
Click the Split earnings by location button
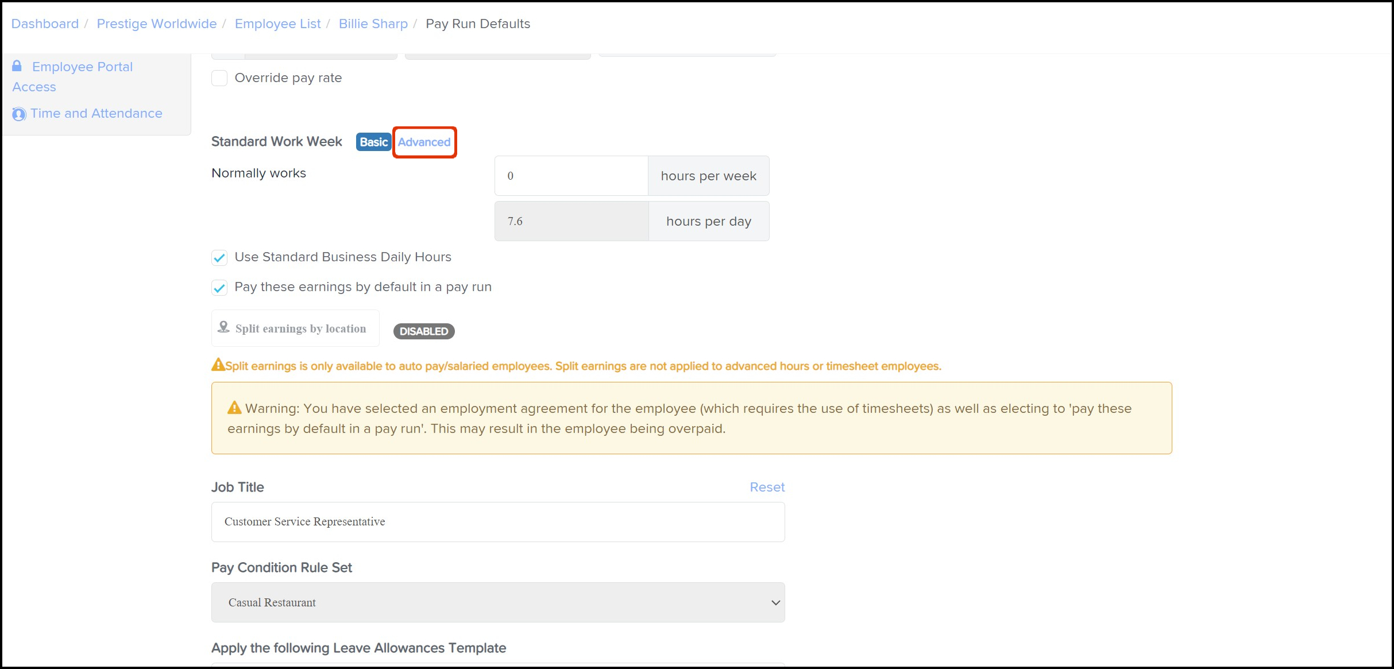coord(295,328)
